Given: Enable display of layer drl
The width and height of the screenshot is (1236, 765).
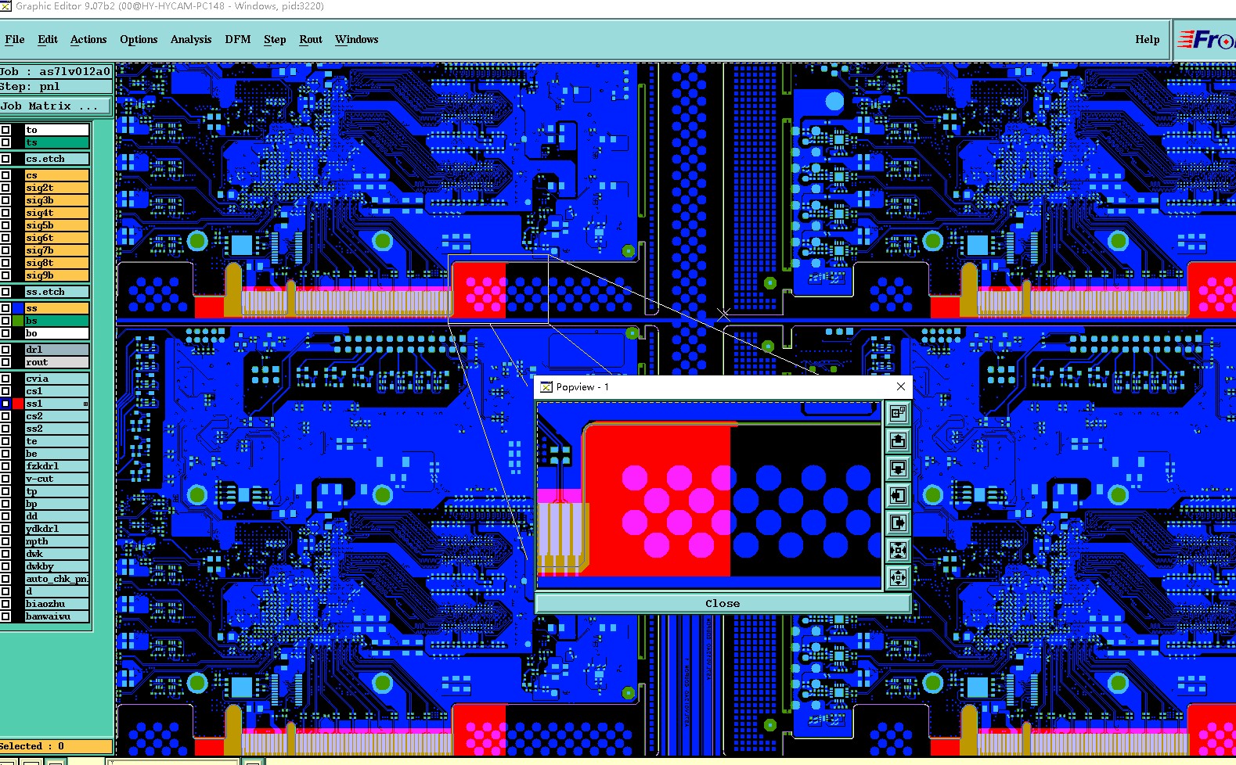Looking at the screenshot, I should (5, 350).
